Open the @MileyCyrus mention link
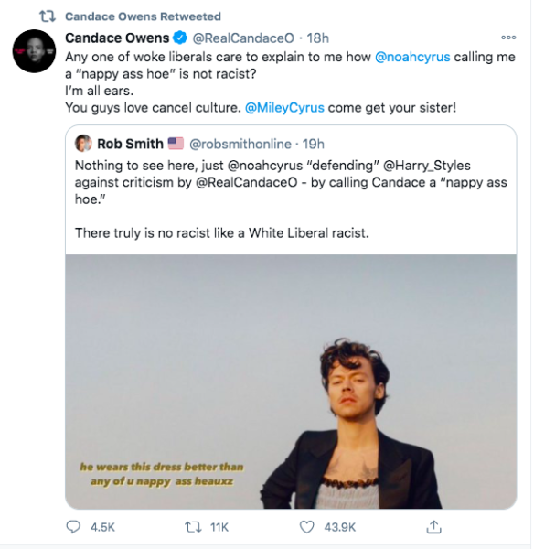Image resolution: width=534 pixels, height=549 pixels. [x=284, y=107]
